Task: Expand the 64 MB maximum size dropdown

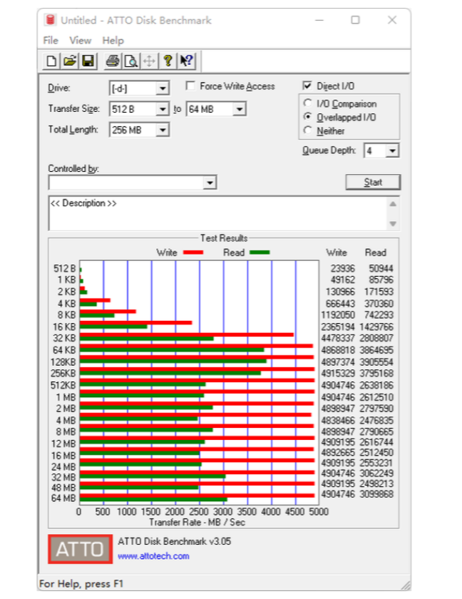Action: [240, 109]
